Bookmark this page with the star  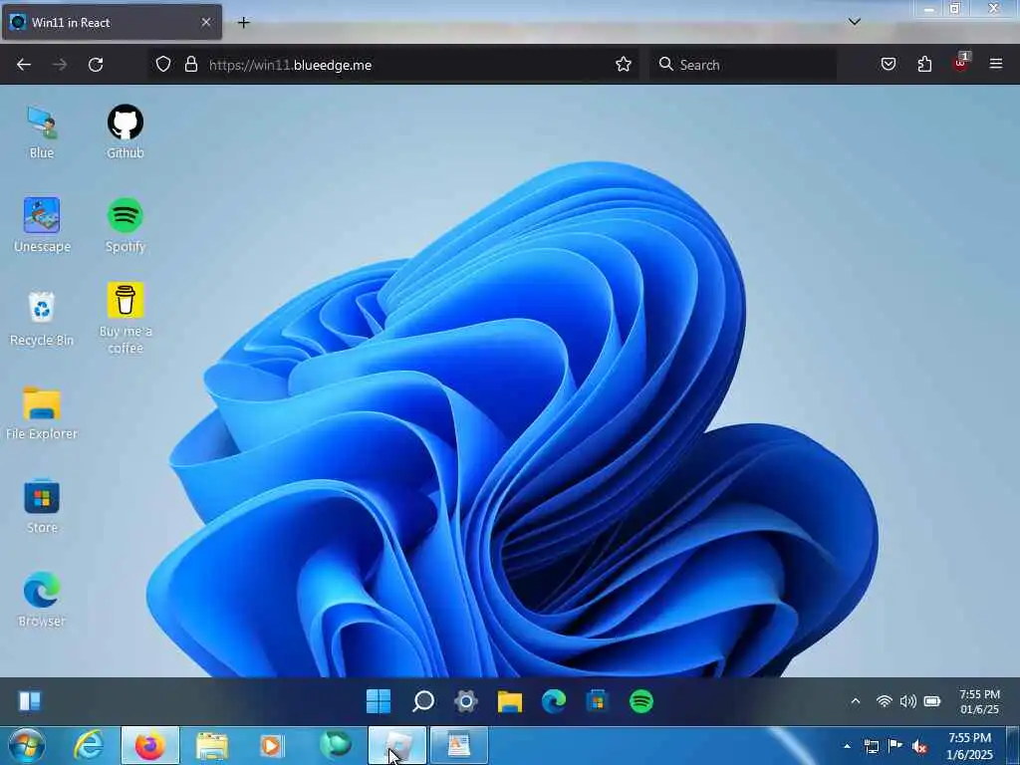click(624, 65)
